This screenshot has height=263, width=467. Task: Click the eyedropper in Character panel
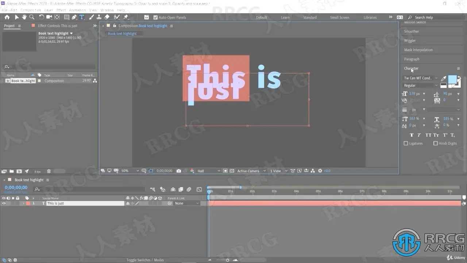pos(444,78)
